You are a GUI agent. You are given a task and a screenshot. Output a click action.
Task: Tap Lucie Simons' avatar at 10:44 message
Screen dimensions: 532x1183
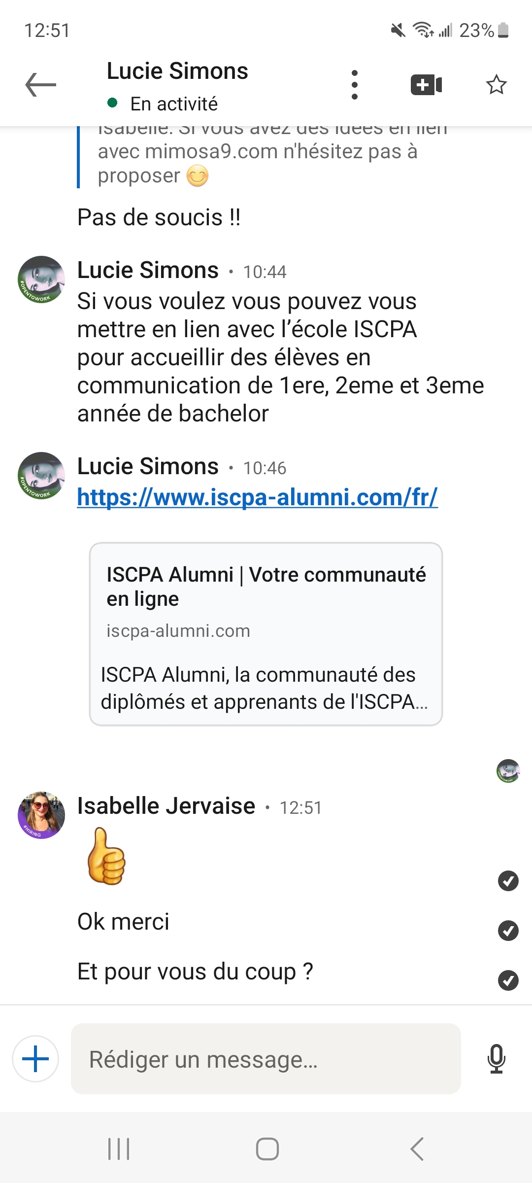(x=41, y=279)
